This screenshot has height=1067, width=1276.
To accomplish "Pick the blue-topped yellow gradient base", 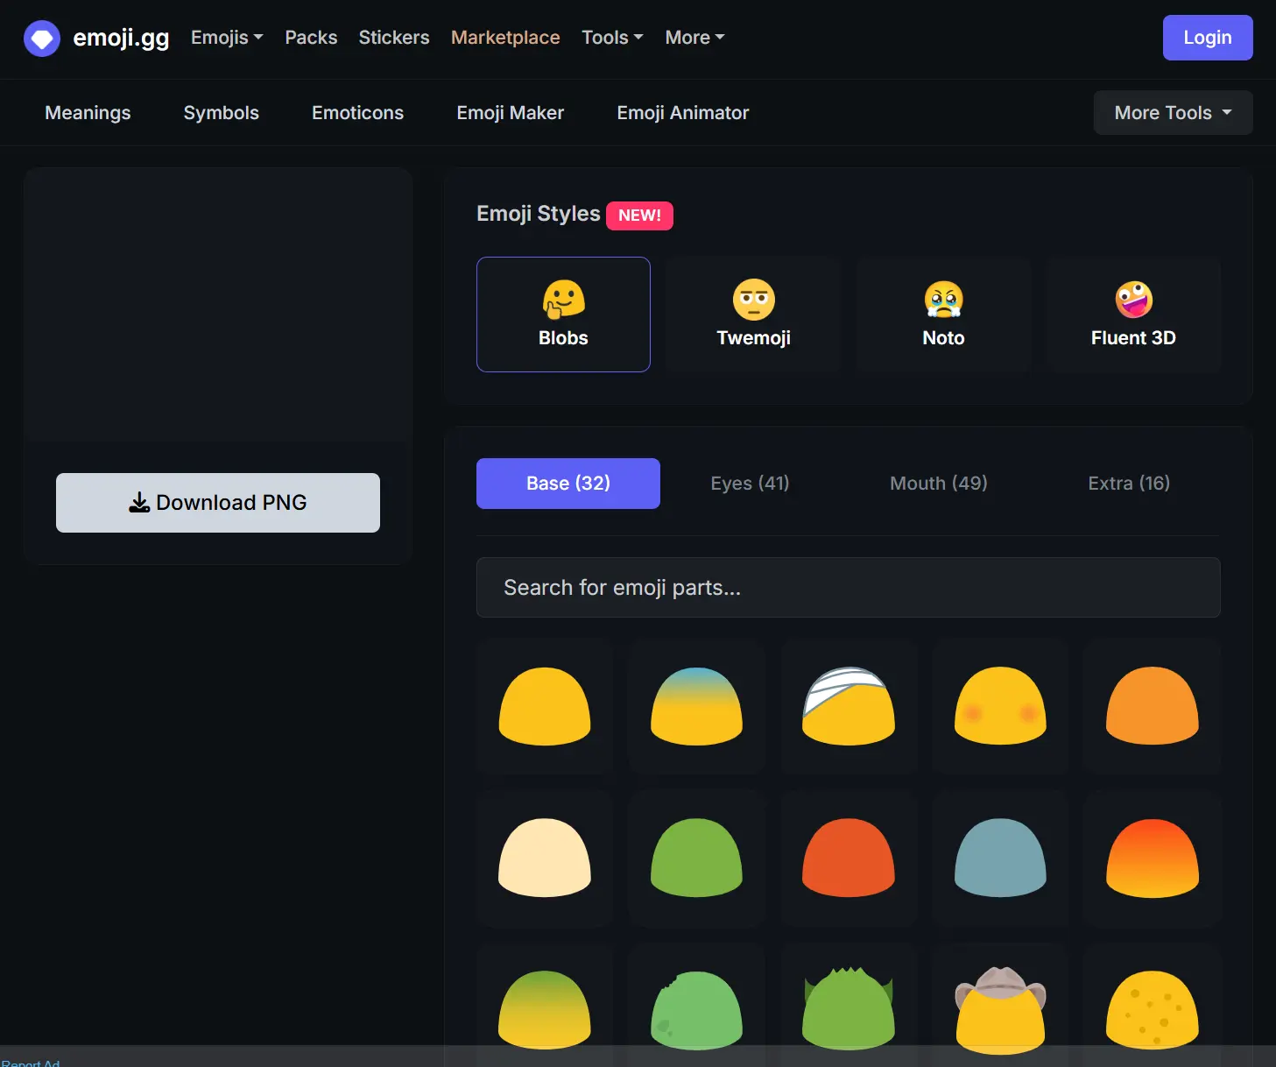I will pos(696,706).
